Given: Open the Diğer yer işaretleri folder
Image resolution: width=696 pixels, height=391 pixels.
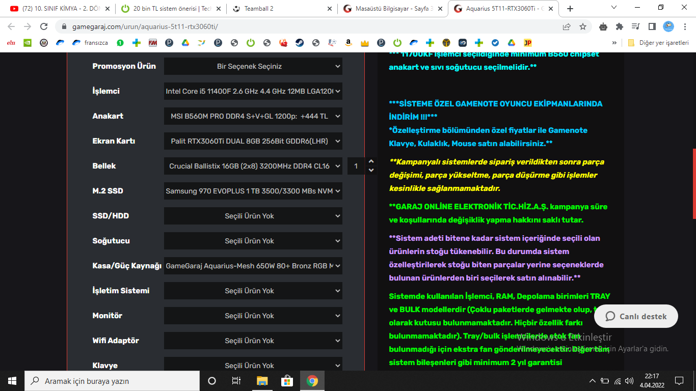Looking at the screenshot, I should (658, 43).
